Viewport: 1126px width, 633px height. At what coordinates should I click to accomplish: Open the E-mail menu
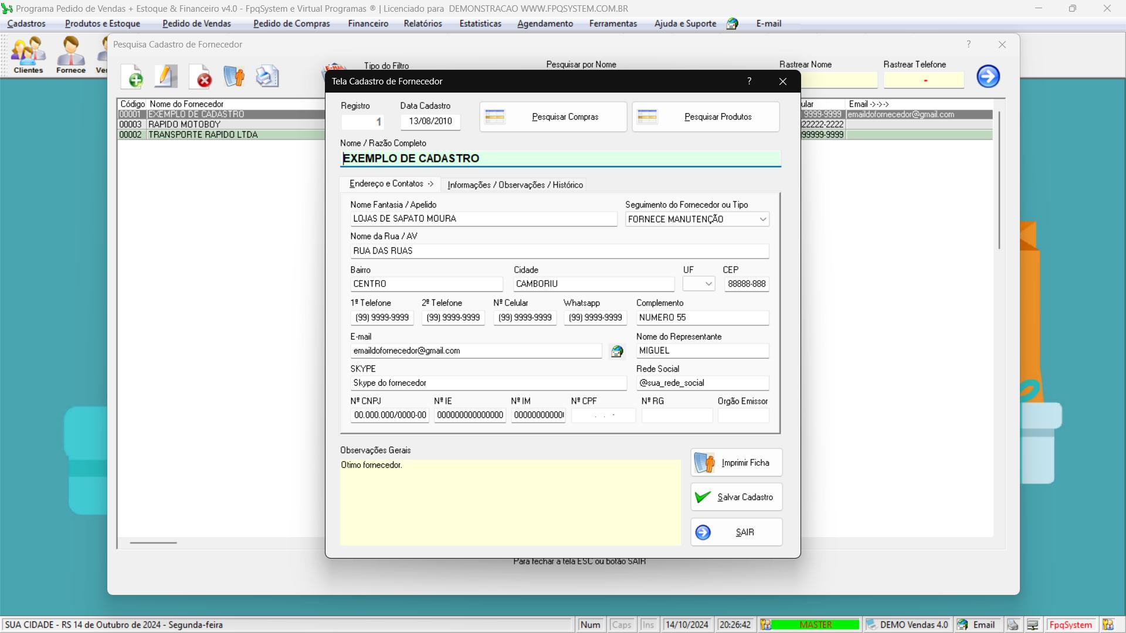pos(768,24)
